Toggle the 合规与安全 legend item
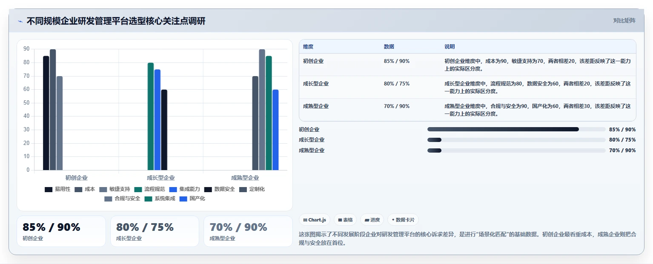Viewport: 653px width, 264px height. coord(122,199)
